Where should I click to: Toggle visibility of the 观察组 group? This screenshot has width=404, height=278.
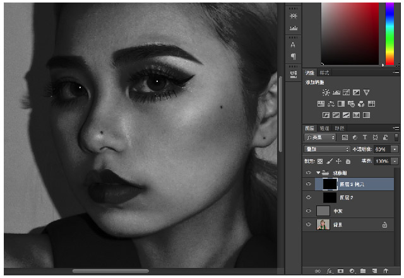(x=309, y=172)
